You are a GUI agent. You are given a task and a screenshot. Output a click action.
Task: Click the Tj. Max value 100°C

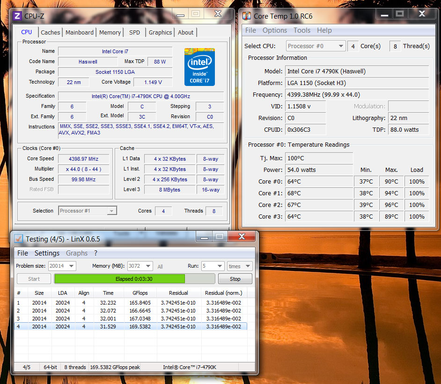[x=319, y=158]
